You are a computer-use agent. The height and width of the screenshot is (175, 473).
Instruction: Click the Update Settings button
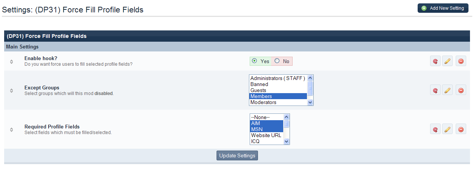(x=237, y=155)
